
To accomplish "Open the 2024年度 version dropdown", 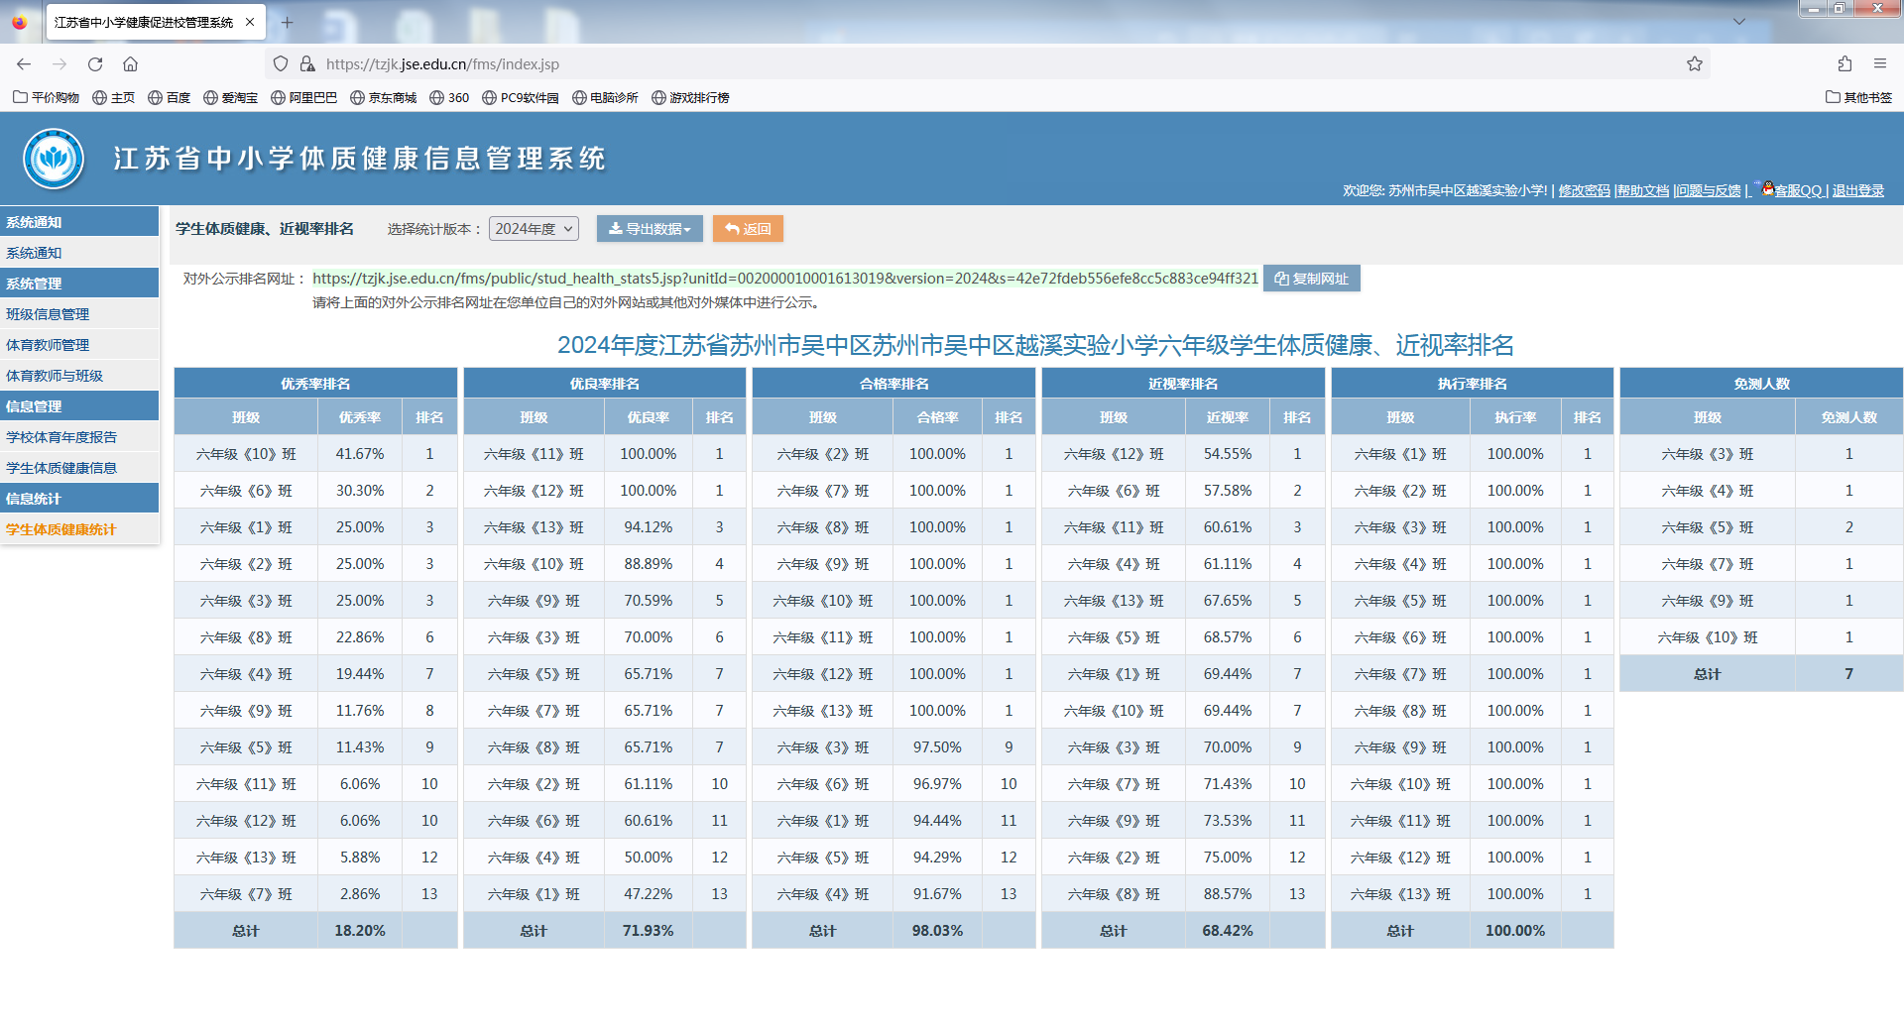I will tap(534, 229).
